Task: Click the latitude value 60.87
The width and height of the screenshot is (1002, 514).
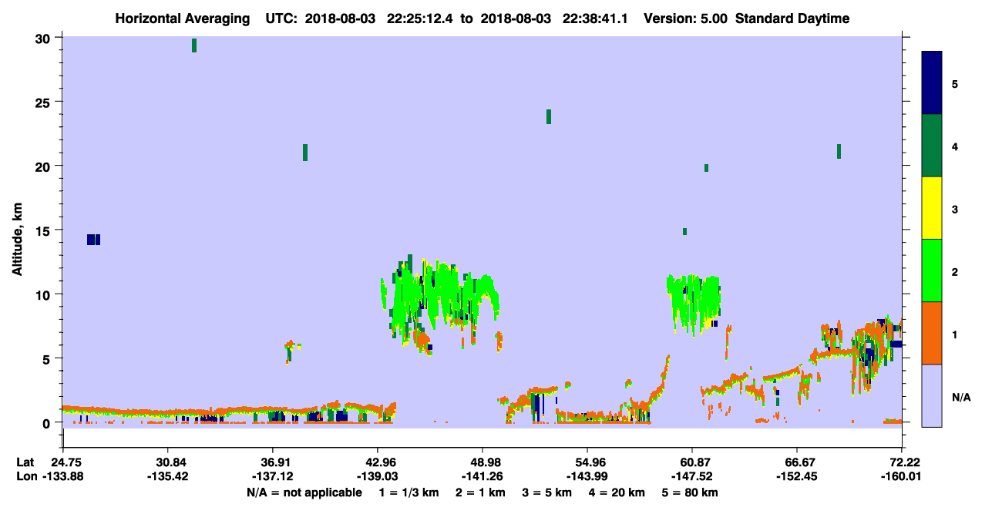Action: click(x=694, y=462)
